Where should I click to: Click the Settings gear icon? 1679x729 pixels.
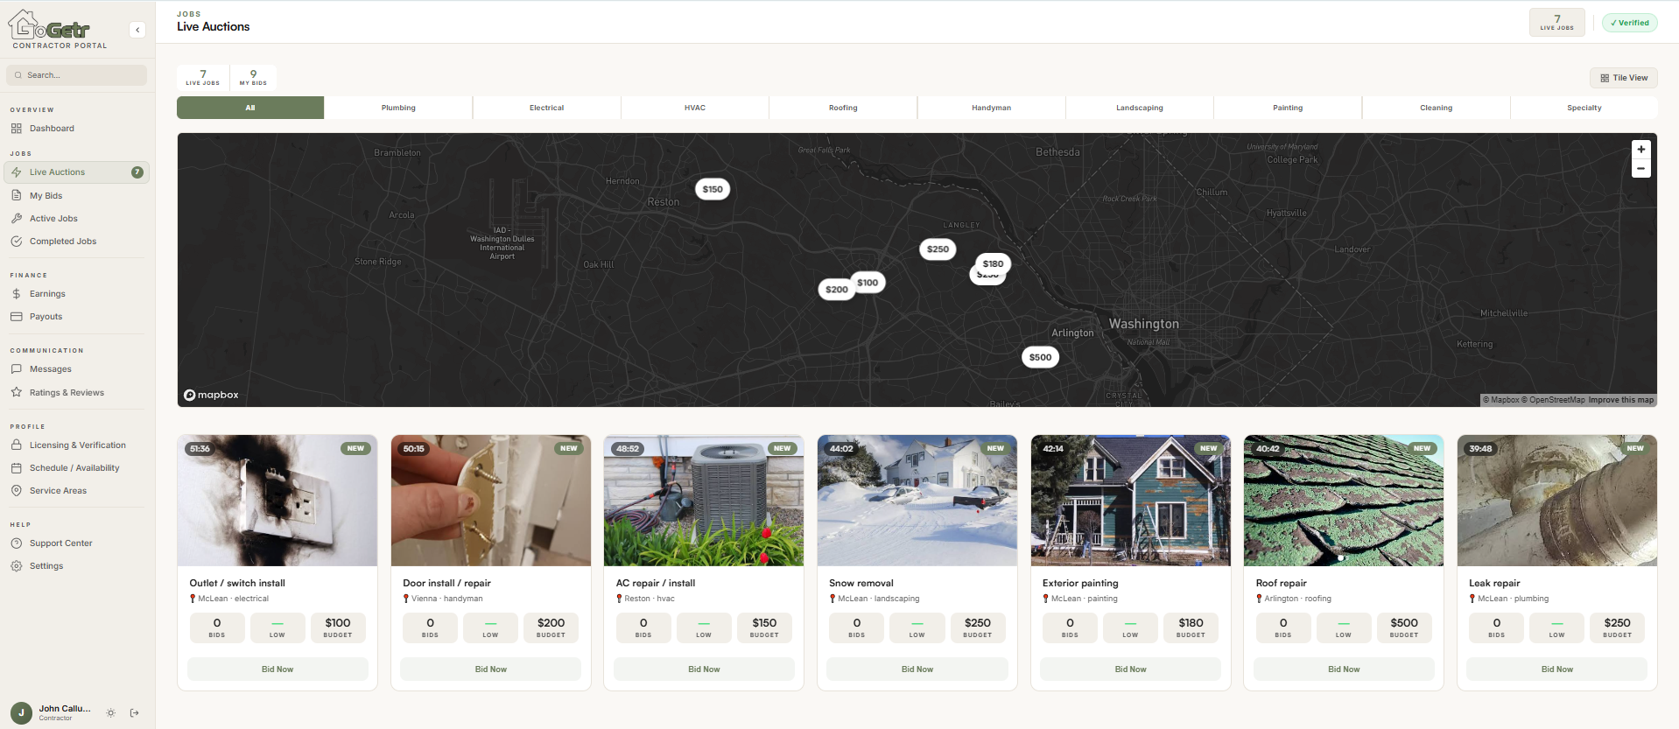coord(17,566)
